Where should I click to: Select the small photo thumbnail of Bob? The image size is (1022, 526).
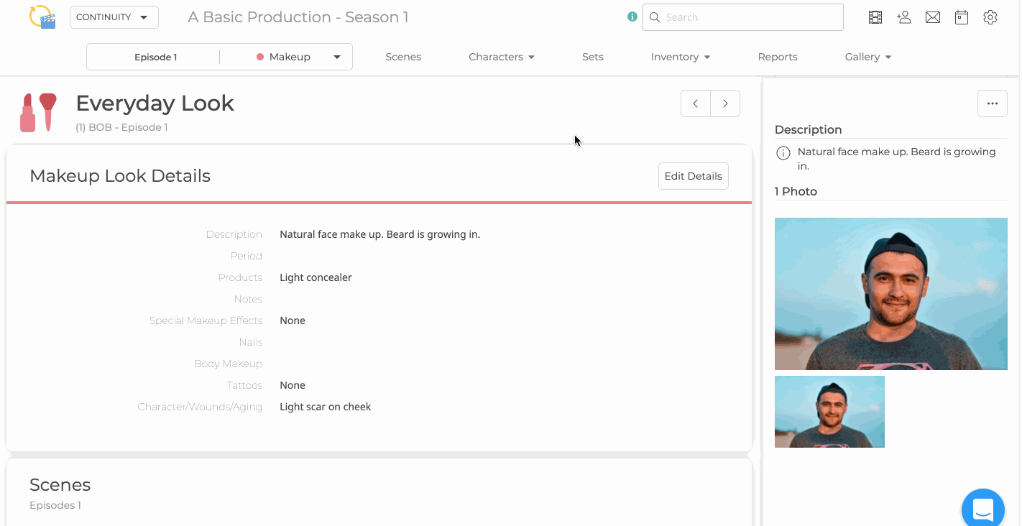829,412
